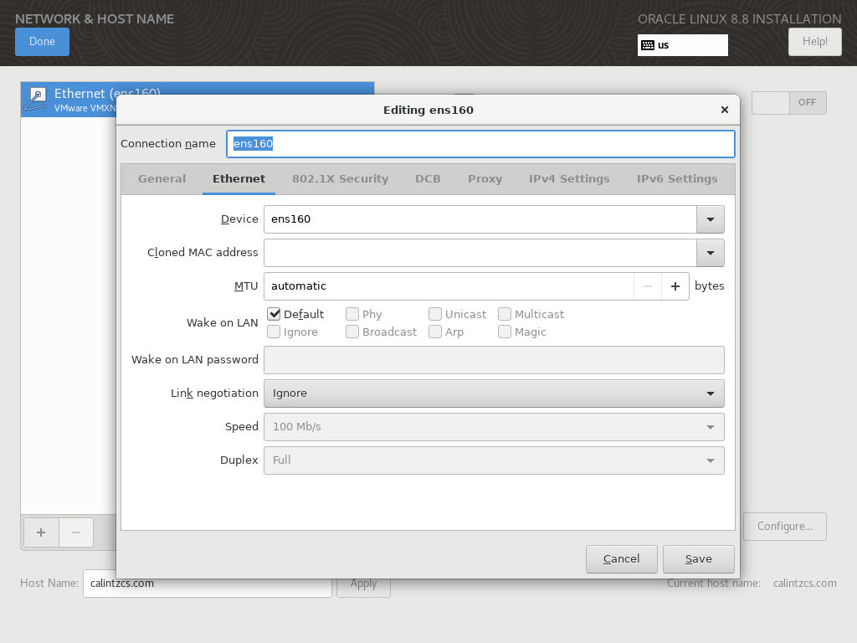Increase MTU with plus button
Screen dimensions: 857x643
(675, 286)
